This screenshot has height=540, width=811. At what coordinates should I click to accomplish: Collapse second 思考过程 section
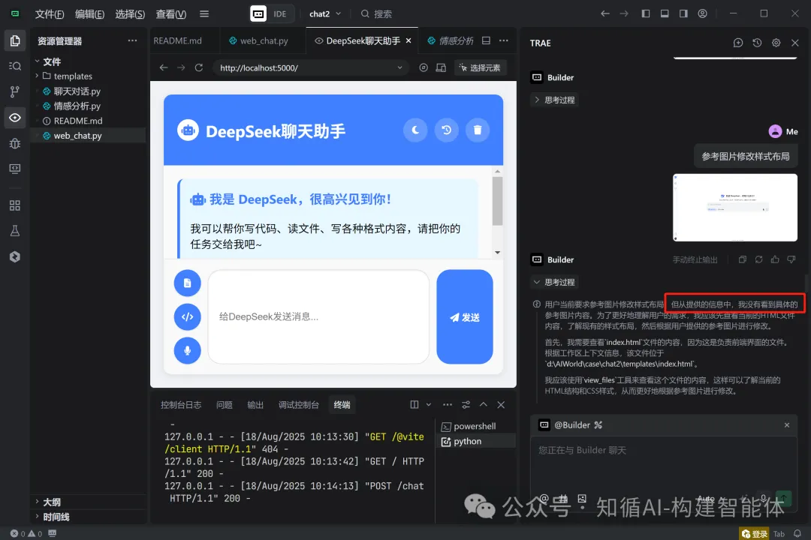pos(554,282)
